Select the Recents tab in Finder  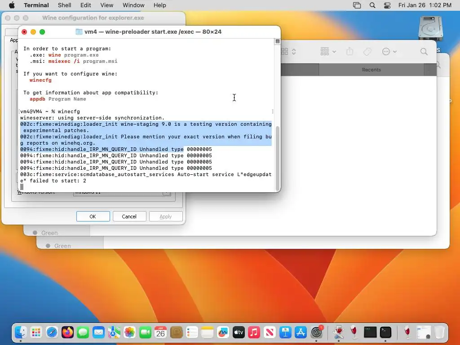[x=371, y=70]
